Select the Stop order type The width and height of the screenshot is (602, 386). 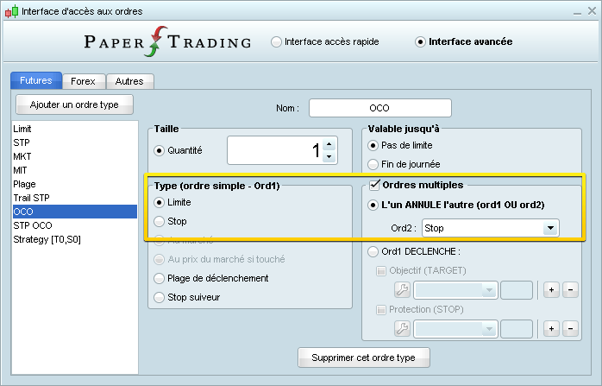point(159,221)
